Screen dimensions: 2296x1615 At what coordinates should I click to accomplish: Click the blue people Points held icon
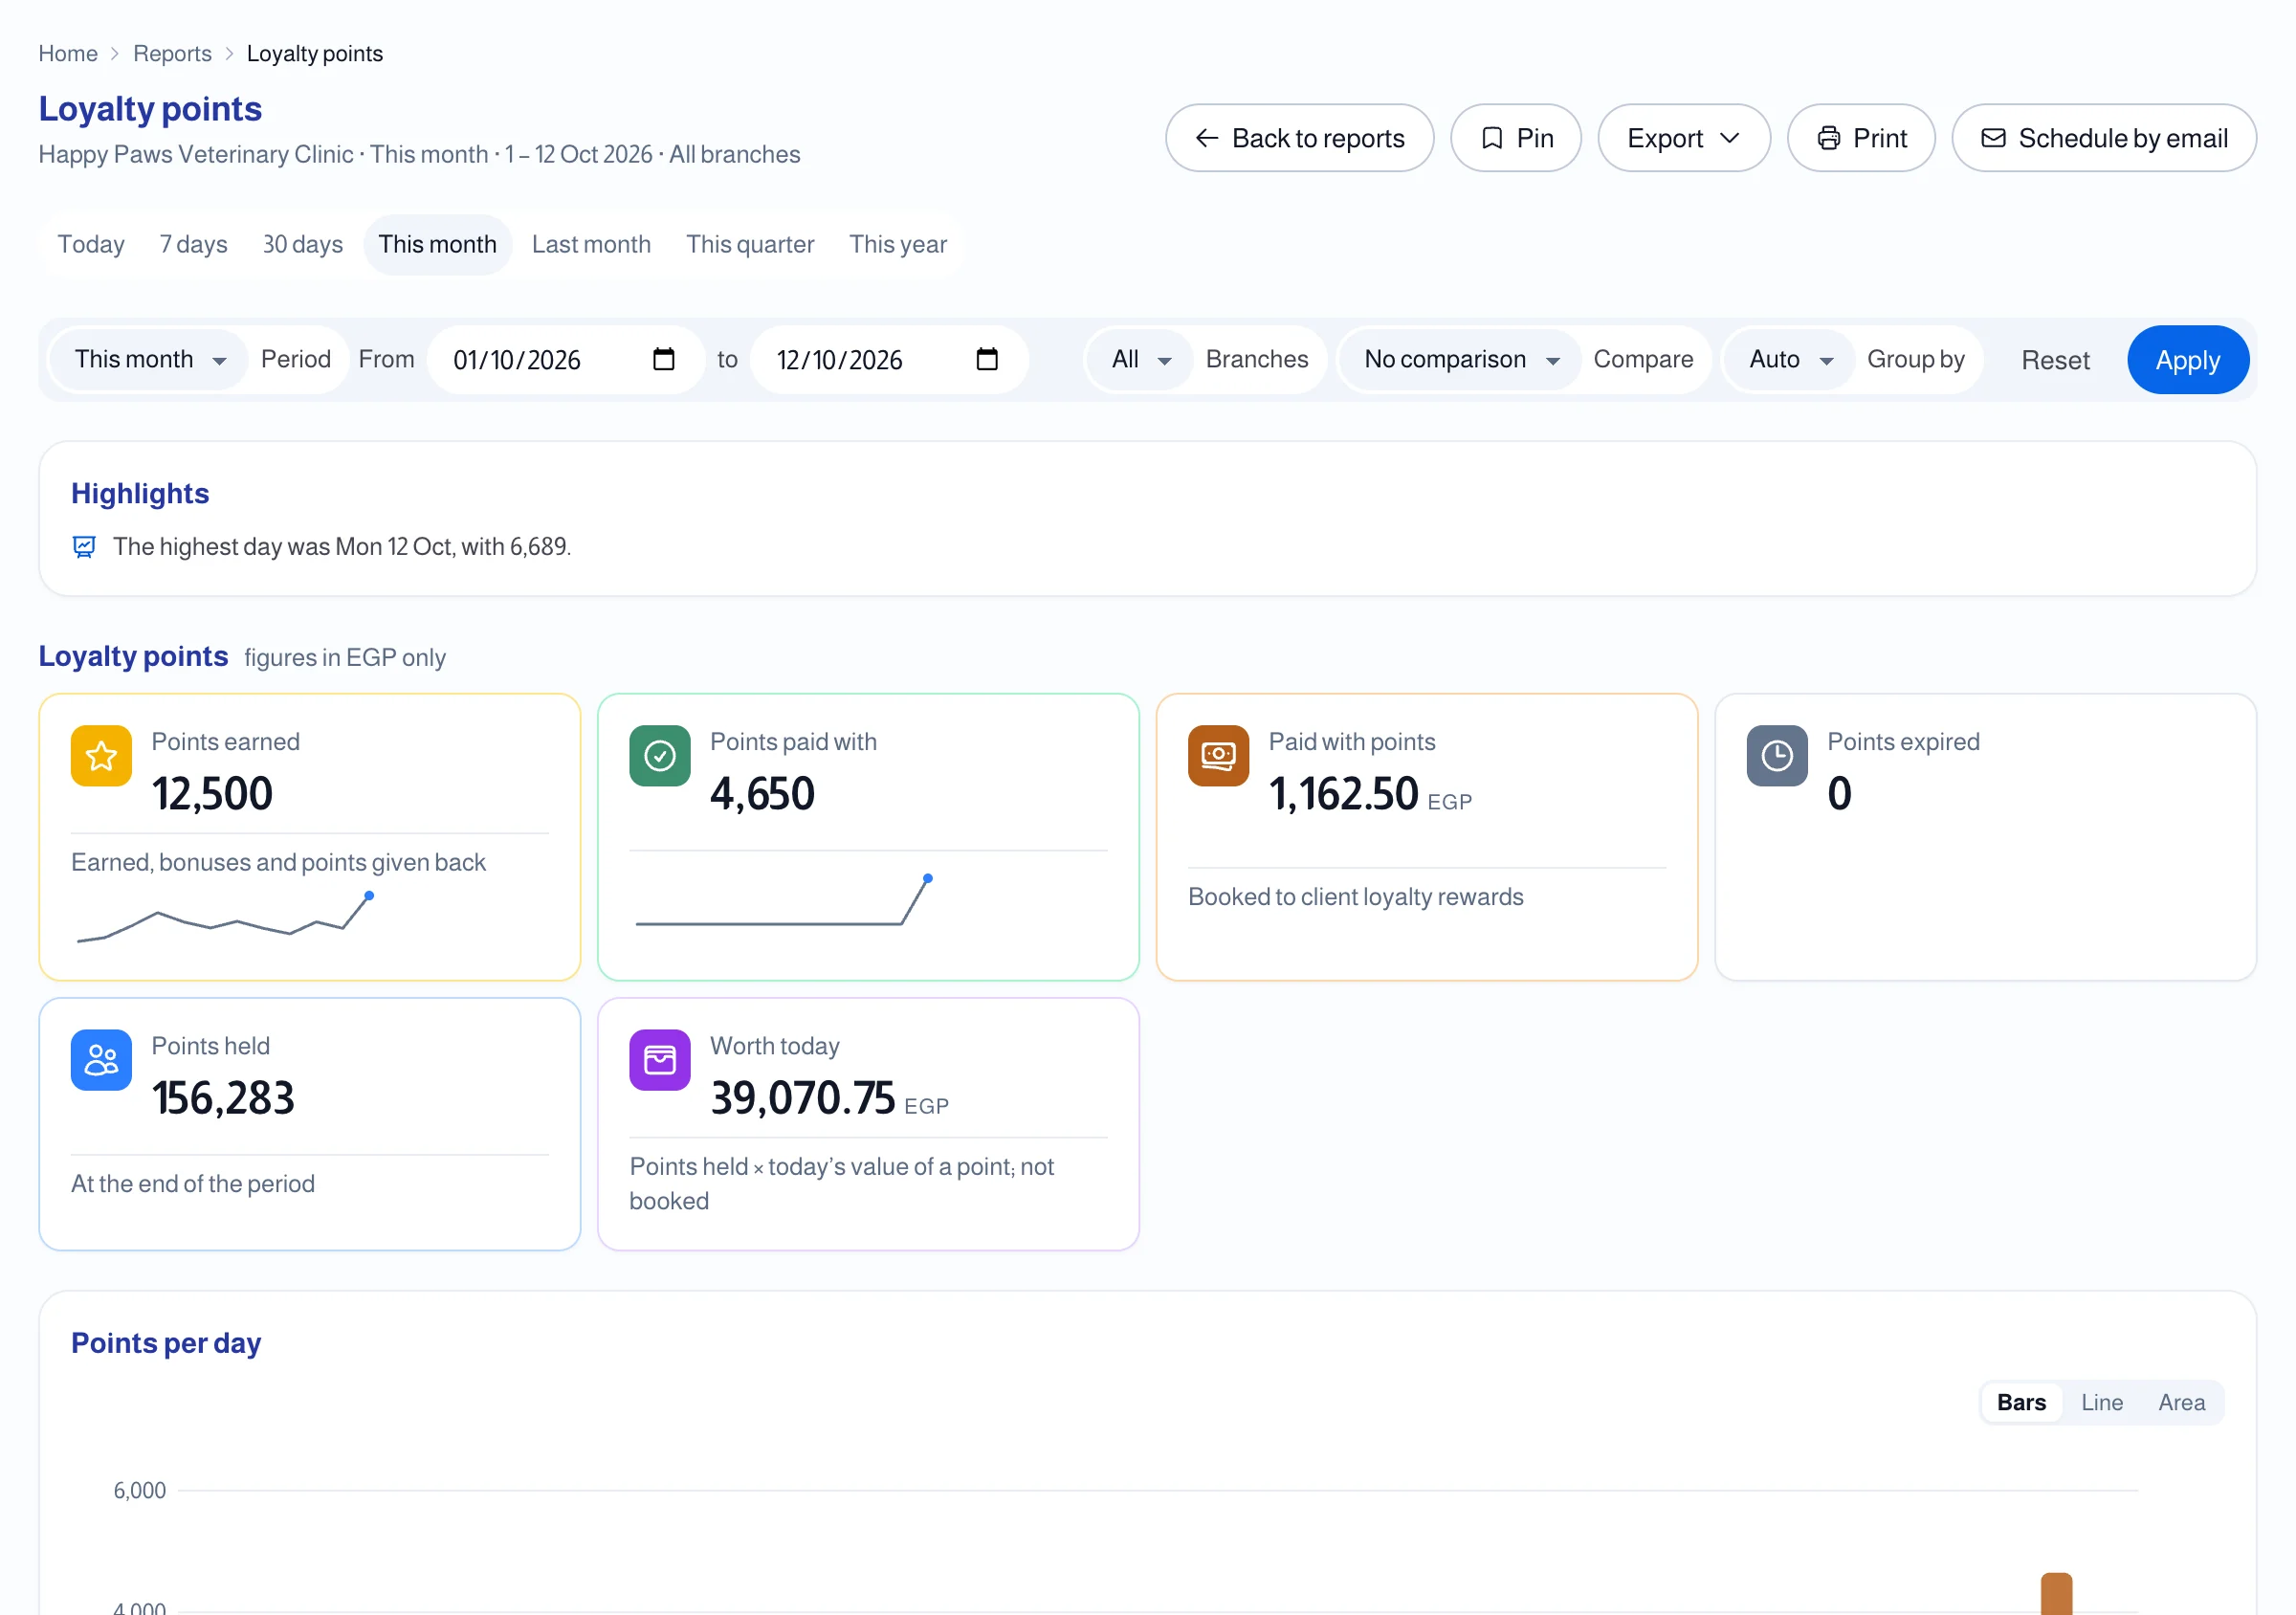[101, 1060]
